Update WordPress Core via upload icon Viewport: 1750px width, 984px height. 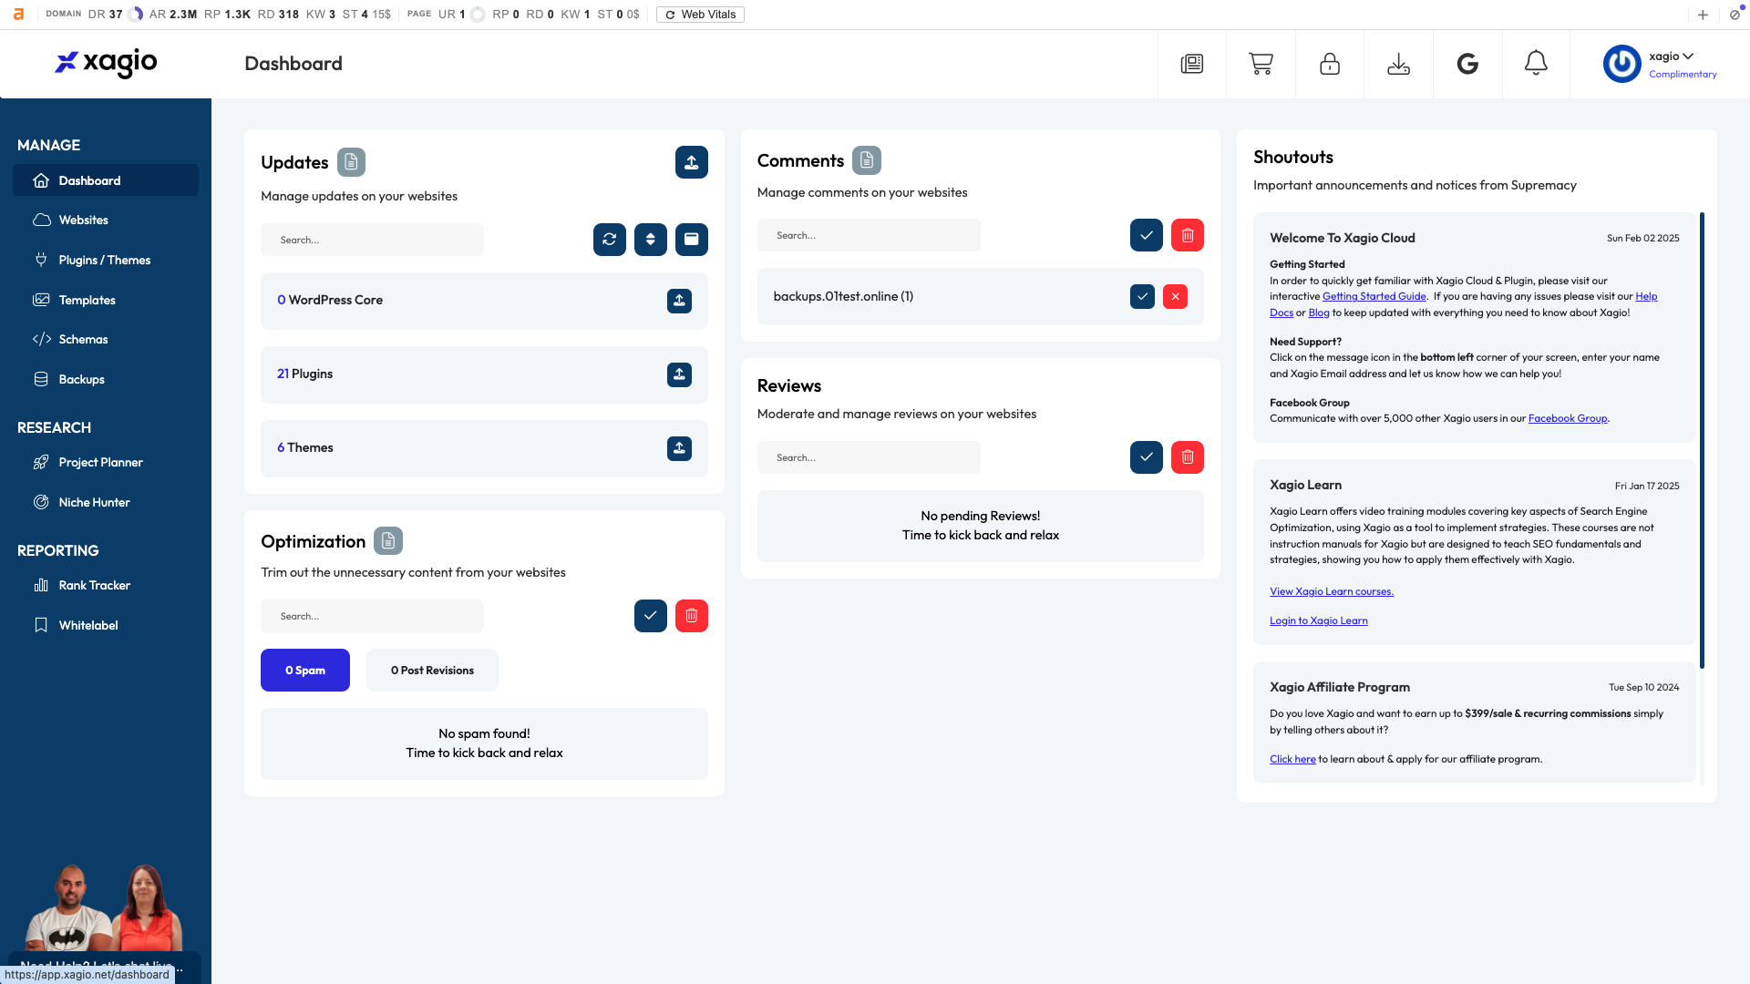679,301
